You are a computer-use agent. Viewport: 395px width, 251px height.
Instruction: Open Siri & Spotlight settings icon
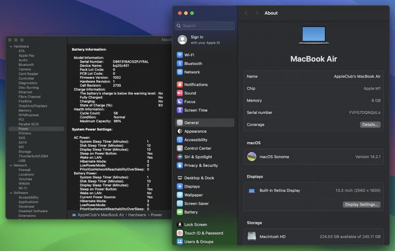pyautogui.click(x=180, y=157)
